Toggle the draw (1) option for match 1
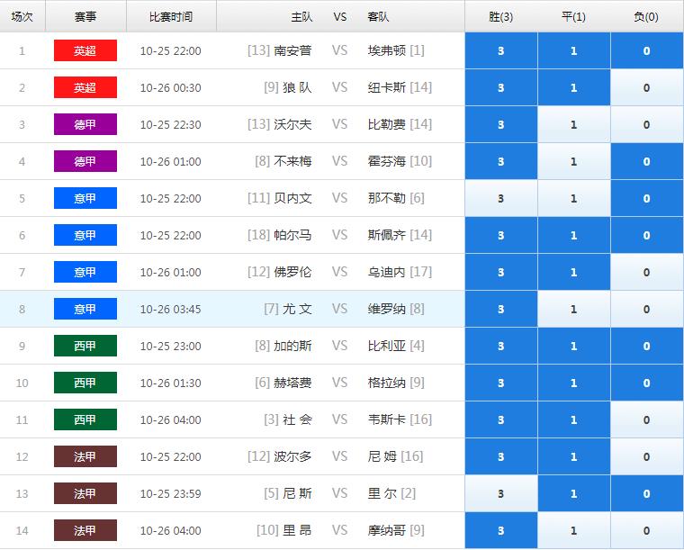 click(x=573, y=50)
